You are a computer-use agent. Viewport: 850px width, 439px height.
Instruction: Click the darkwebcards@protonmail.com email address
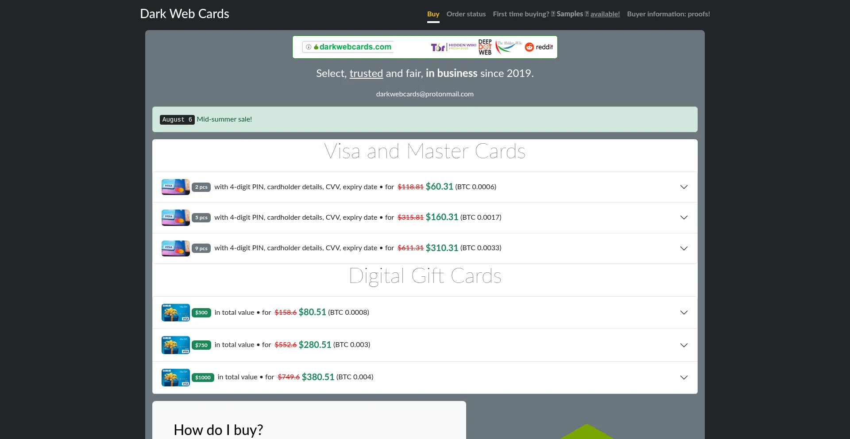425,94
